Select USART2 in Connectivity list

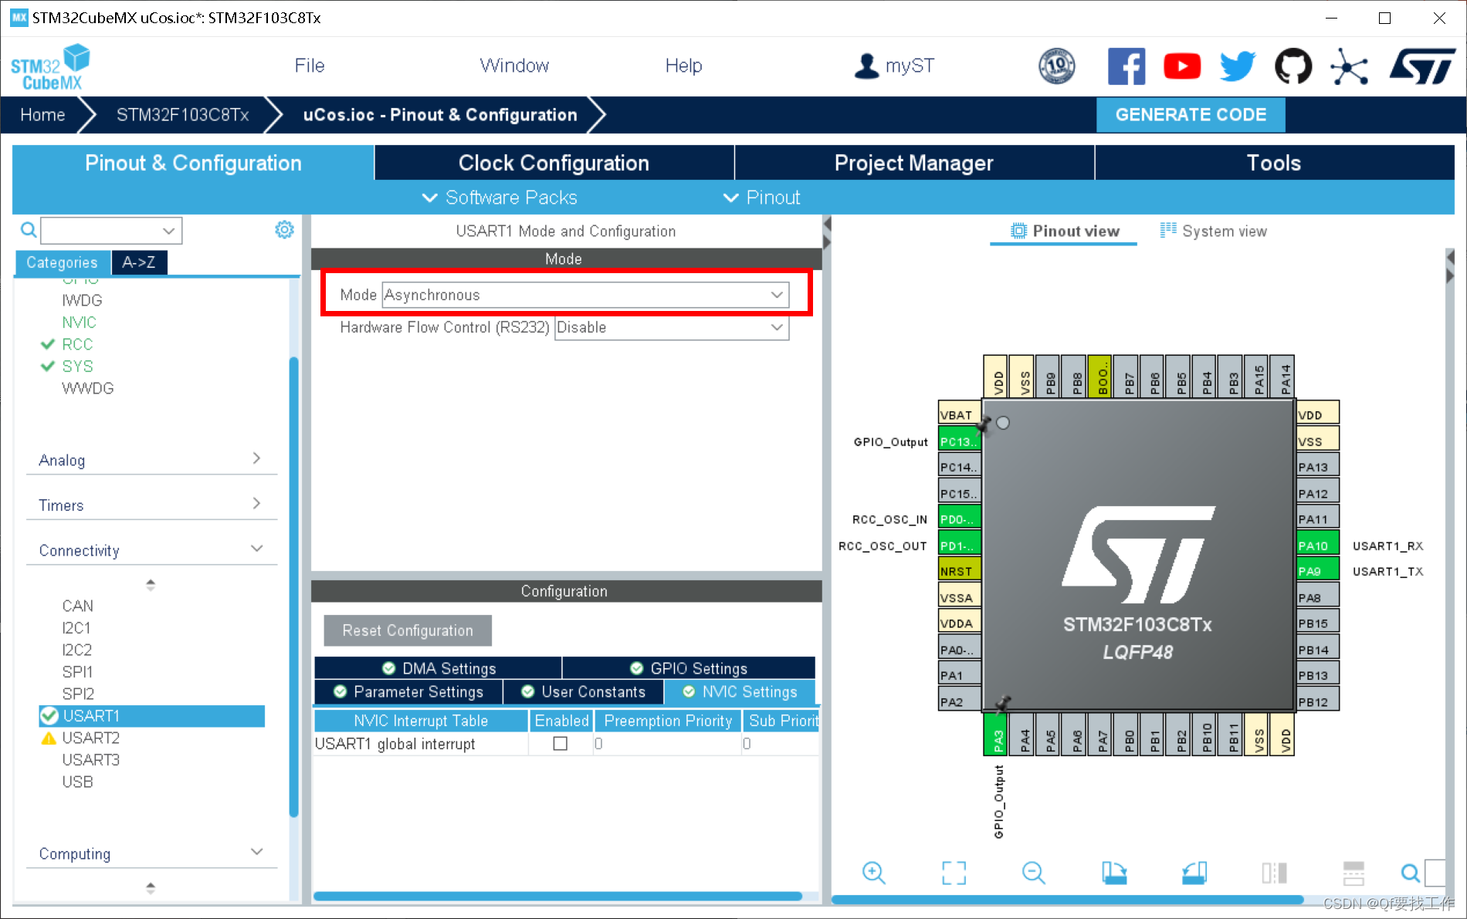click(x=91, y=738)
